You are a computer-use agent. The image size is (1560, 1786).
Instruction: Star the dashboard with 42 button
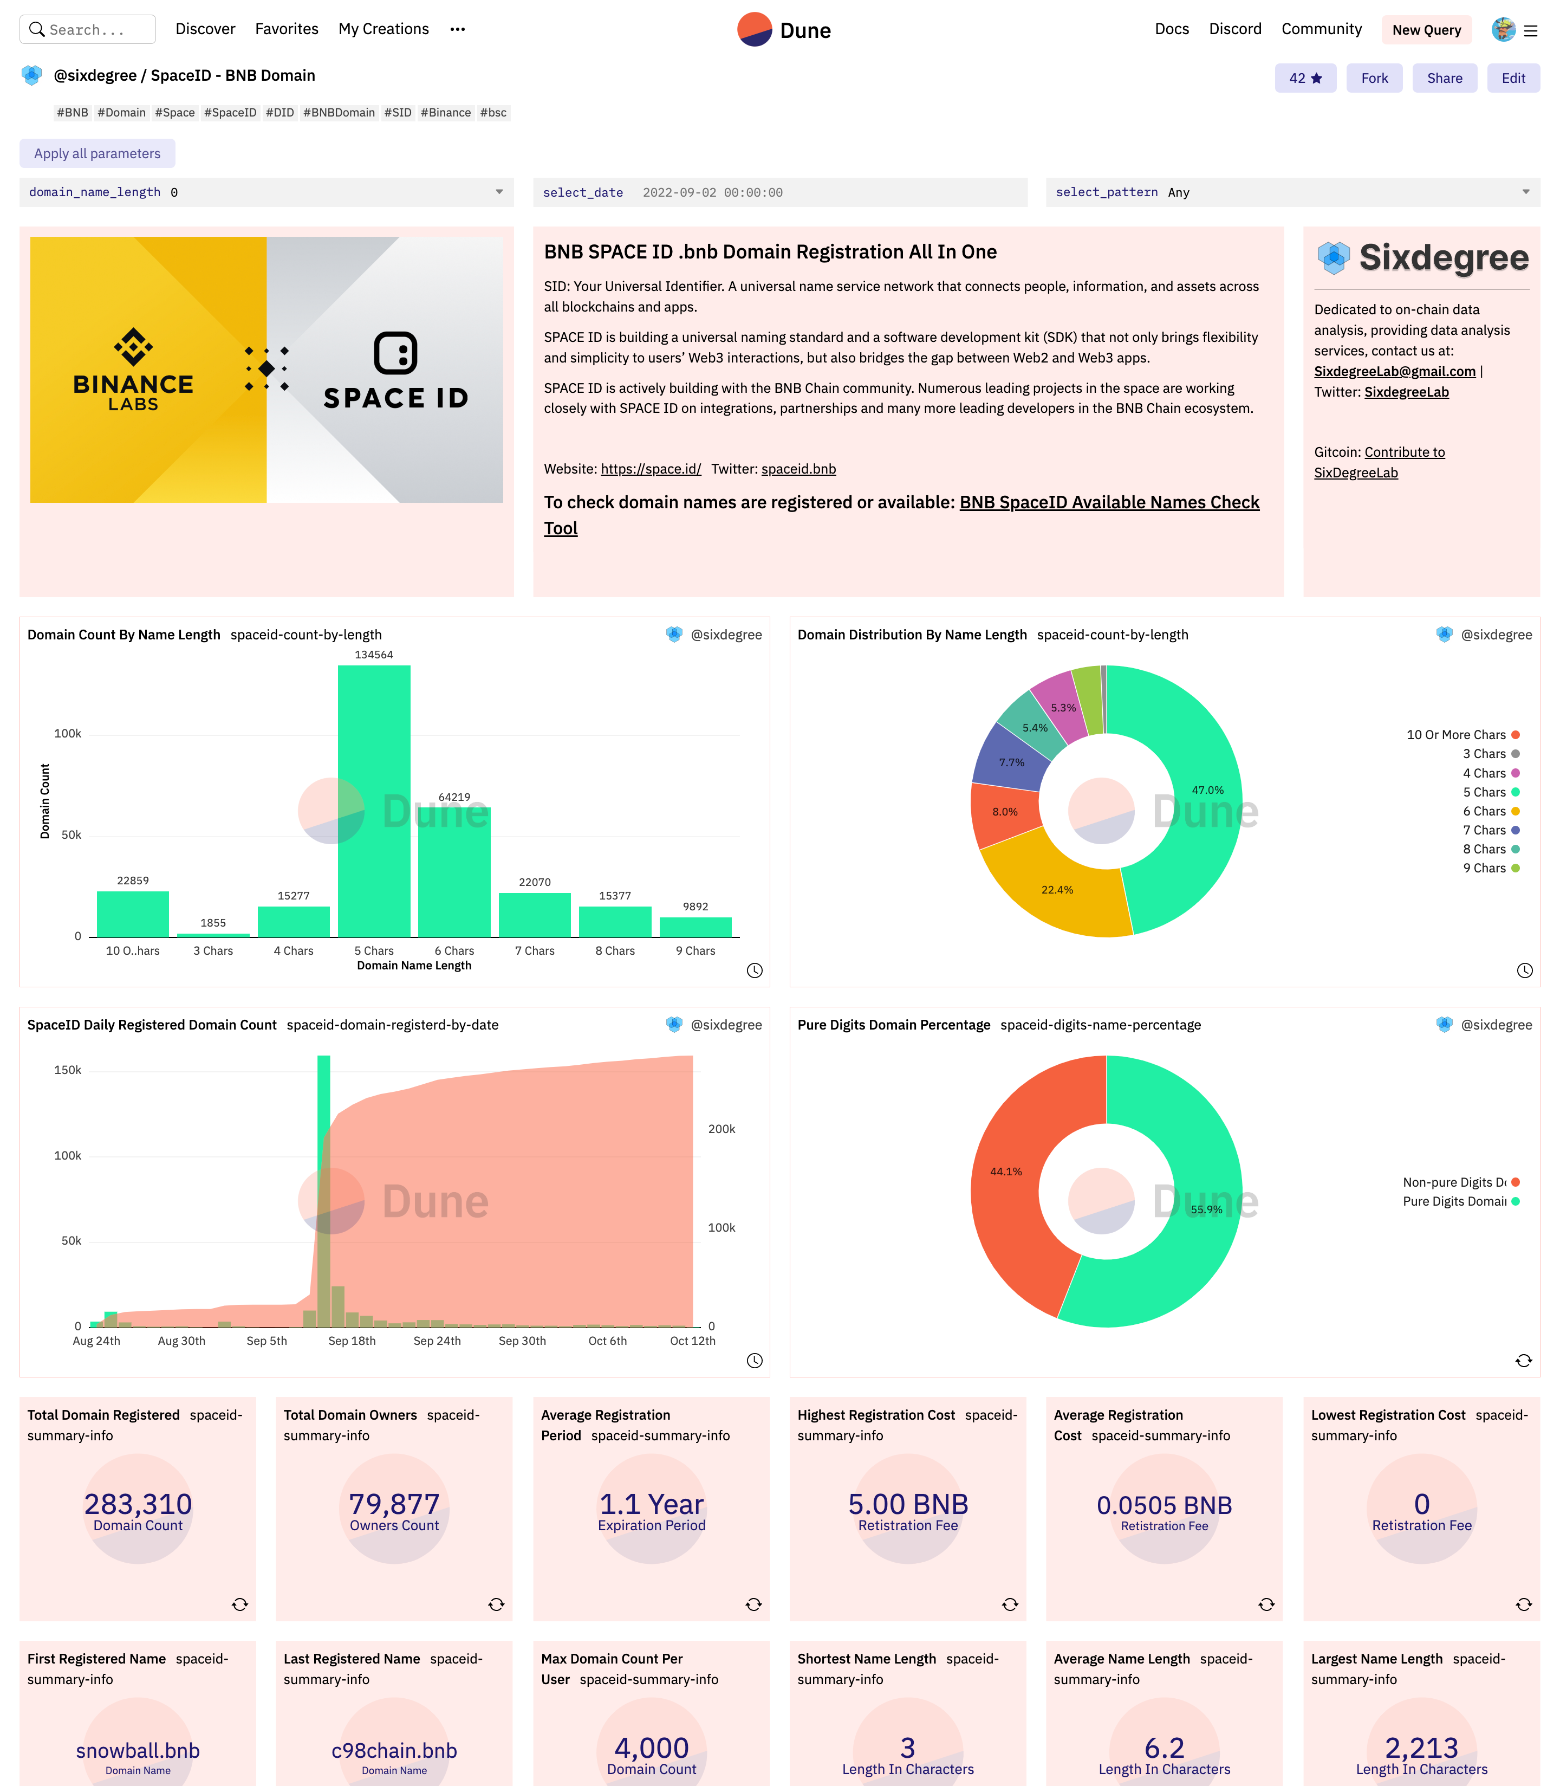coord(1305,79)
